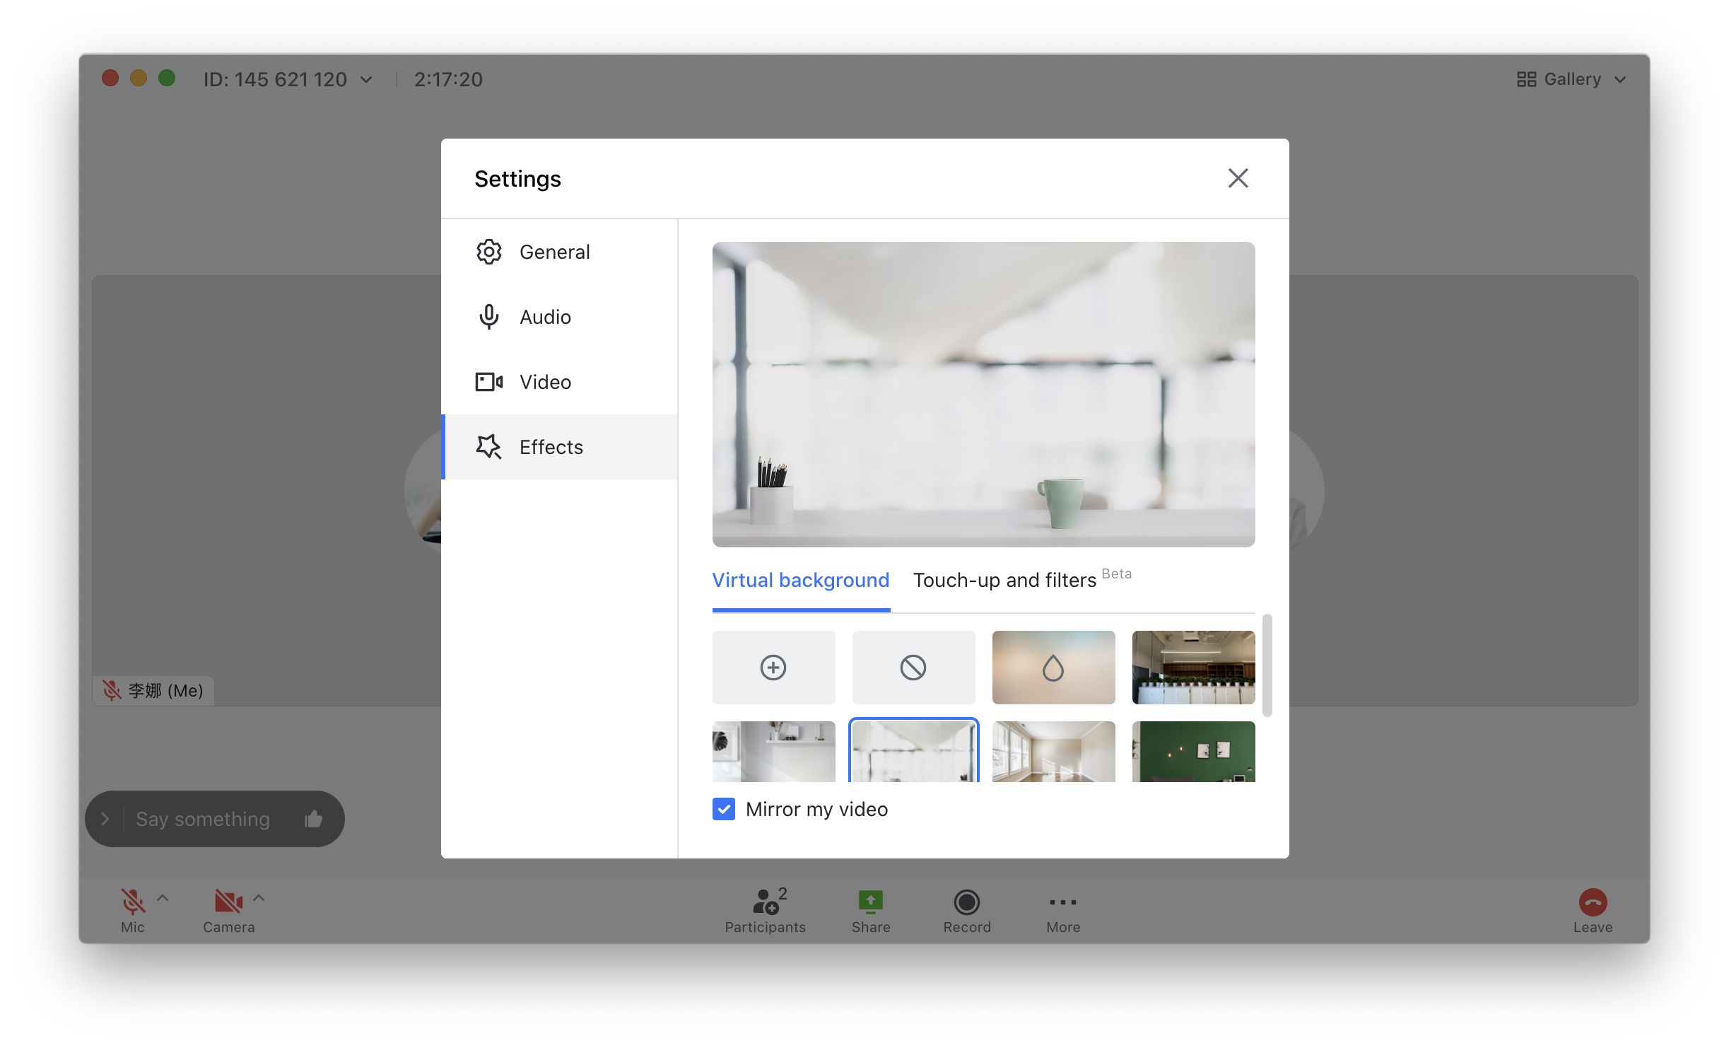
Task: Click the muted Mic button in toolbar
Action: [x=132, y=911]
